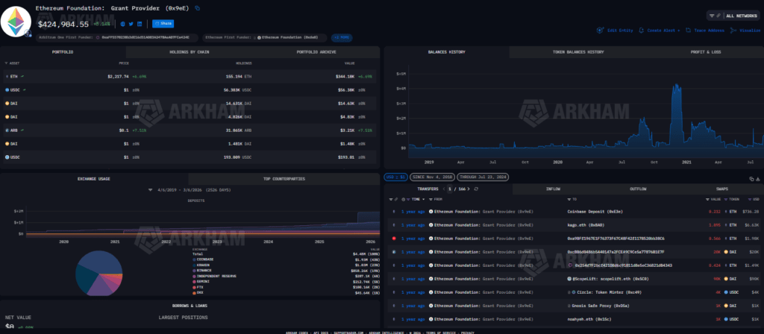Screen dimensions: 764x334
Task: Click the Trace Address icon
Action: click(x=689, y=31)
